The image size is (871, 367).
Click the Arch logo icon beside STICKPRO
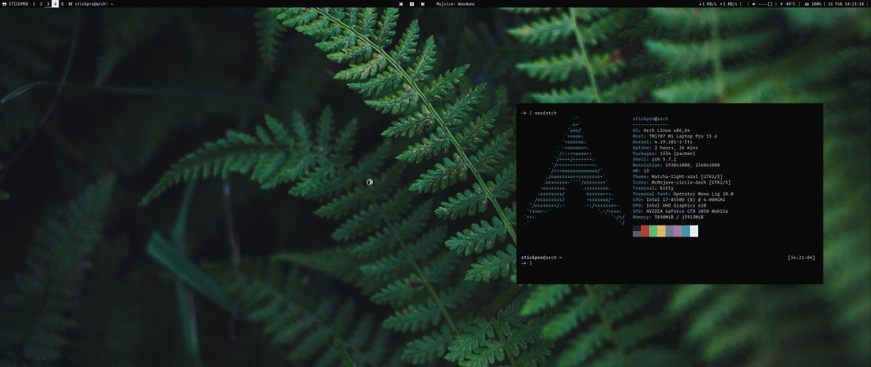point(4,4)
